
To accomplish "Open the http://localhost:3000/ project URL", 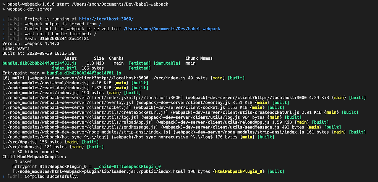I will (106, 19).
